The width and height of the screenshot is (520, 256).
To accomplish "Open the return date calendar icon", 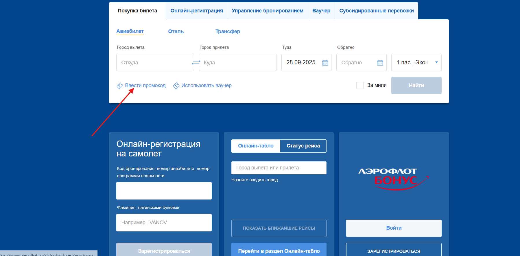I will click(x=380, y=63).
